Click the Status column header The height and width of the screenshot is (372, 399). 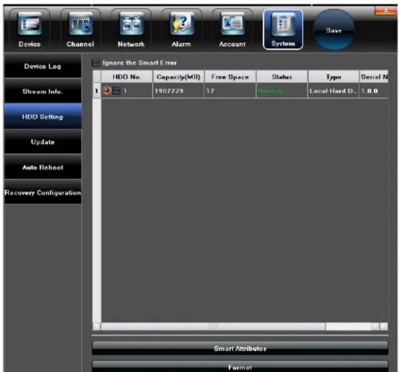[x=282, y=77]
